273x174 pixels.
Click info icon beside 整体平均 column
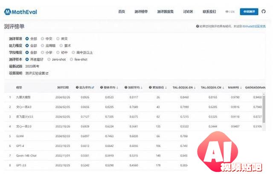click(102, 87)
